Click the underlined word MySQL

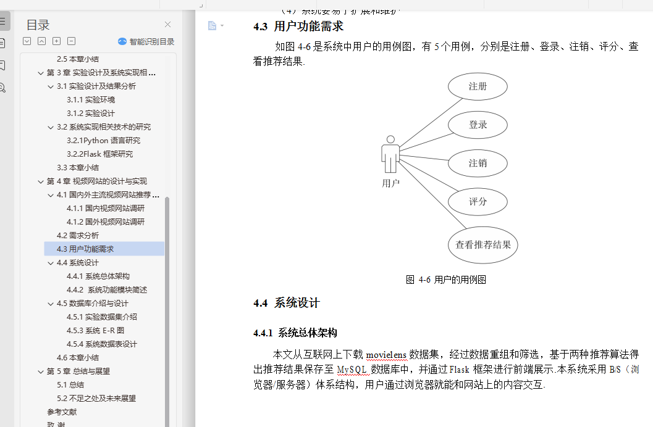click(x=352, y=370)
